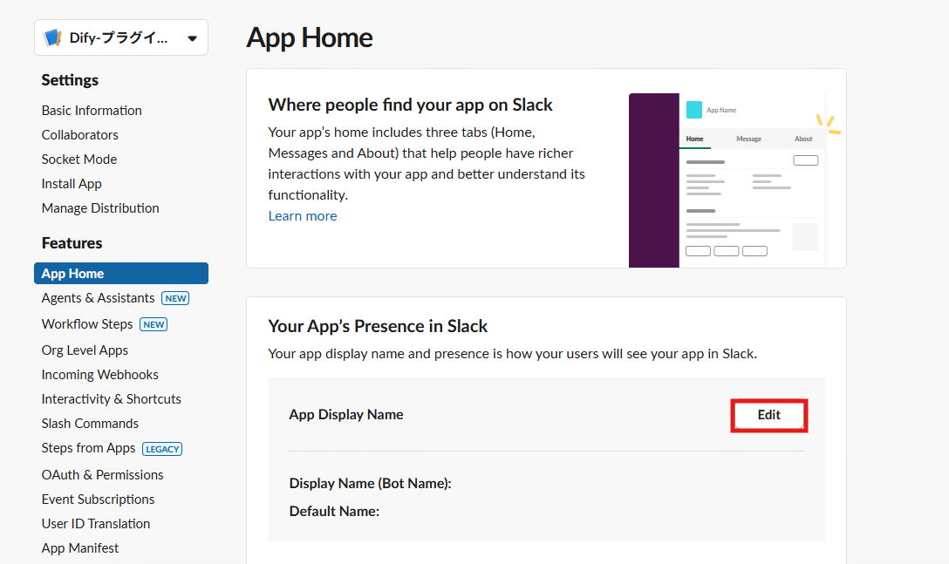Open Agents & Assistants feature

click(x=98, y=298)
